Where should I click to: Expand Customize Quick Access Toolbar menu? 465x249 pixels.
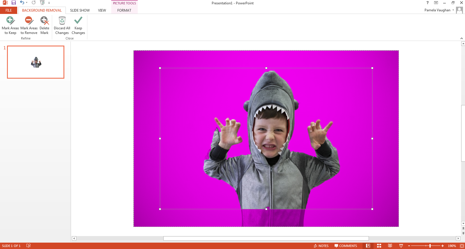click(49, 3)
